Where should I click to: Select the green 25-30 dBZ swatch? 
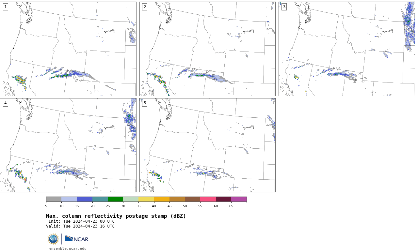115,199
